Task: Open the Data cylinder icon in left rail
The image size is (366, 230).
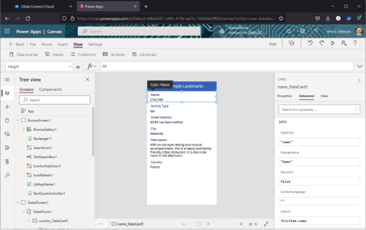Action: pyautogui.click(x=7, y=121)
